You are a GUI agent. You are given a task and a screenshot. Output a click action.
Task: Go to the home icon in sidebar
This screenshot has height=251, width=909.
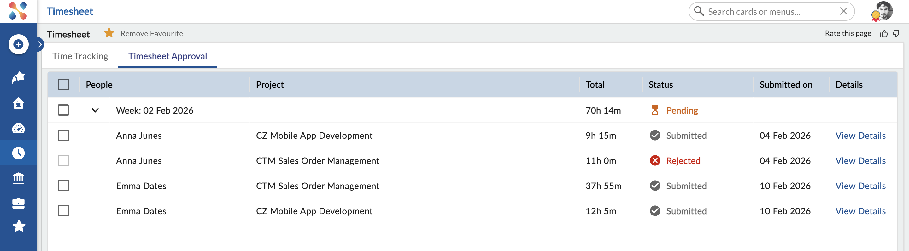point(18,103)
